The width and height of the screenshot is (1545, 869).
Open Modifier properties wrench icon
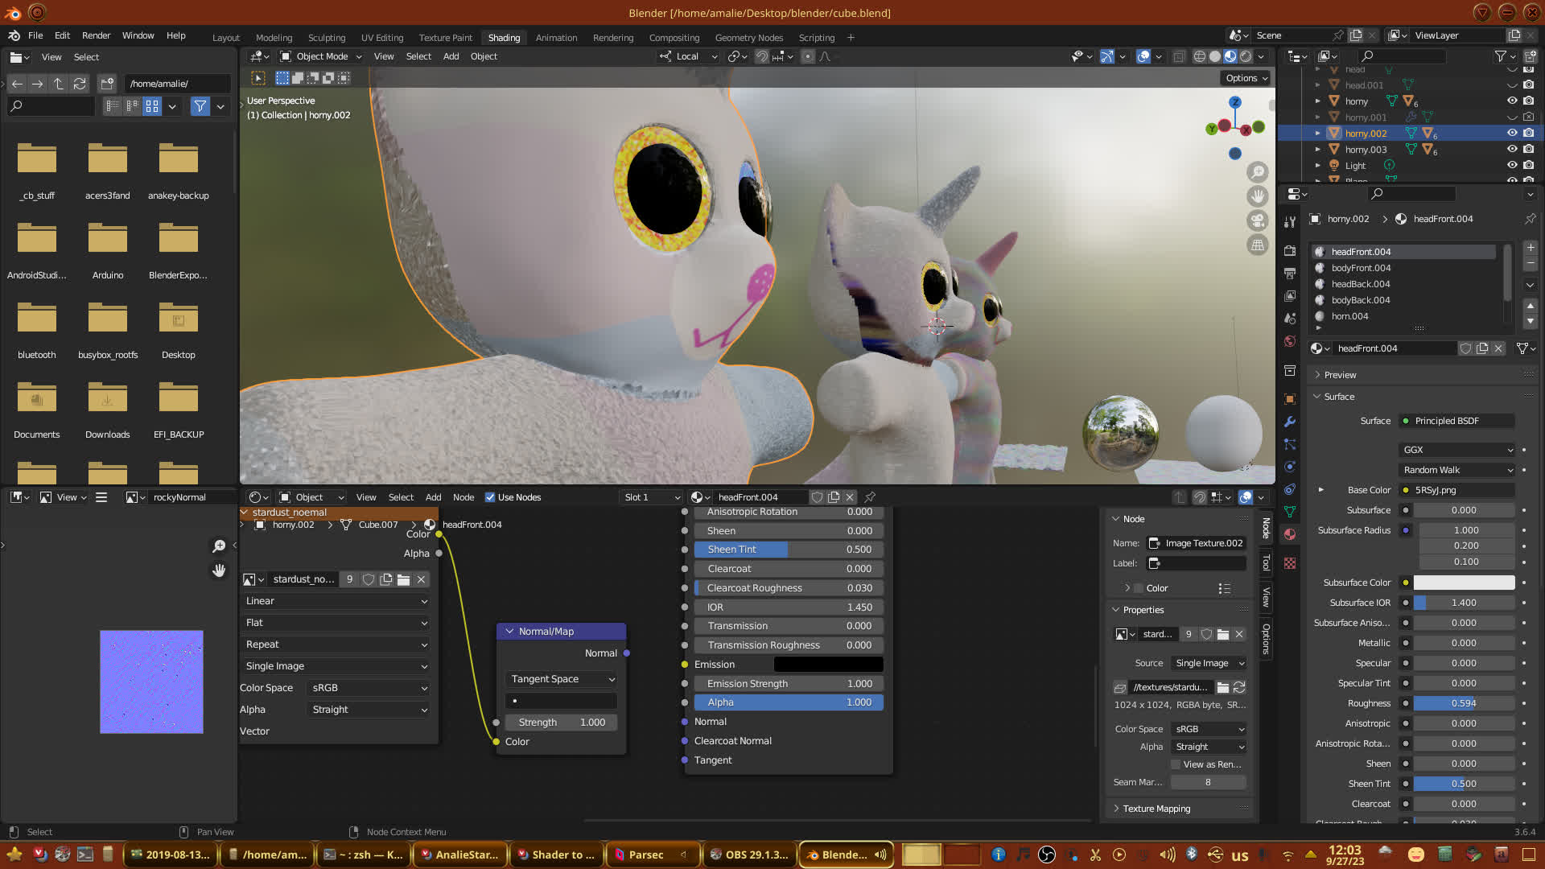click(x=1290, y=422)
